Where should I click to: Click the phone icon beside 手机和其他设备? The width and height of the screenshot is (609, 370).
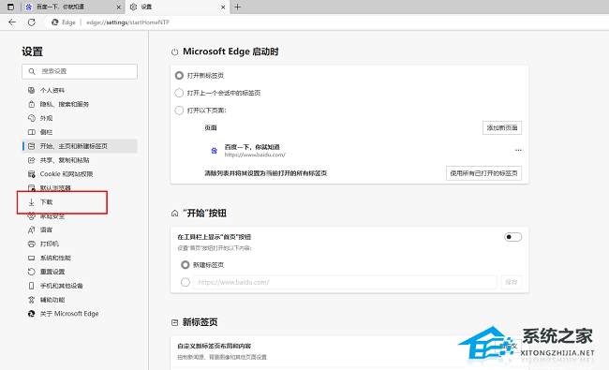click(32, 286)
